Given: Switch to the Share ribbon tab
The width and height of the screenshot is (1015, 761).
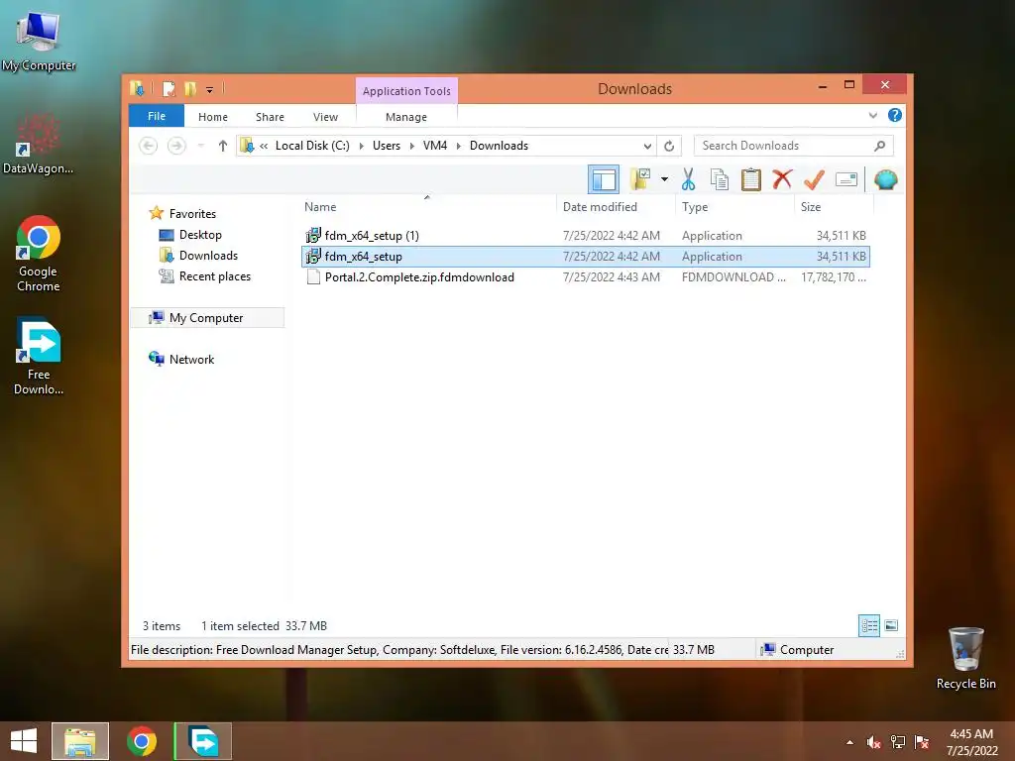Looking at the screenshot, I should click(x=270, y=117).
